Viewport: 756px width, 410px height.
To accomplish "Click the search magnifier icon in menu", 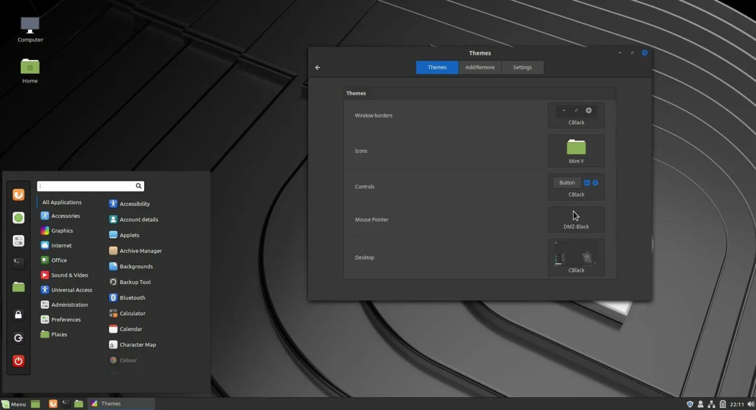I will [138, 186].
